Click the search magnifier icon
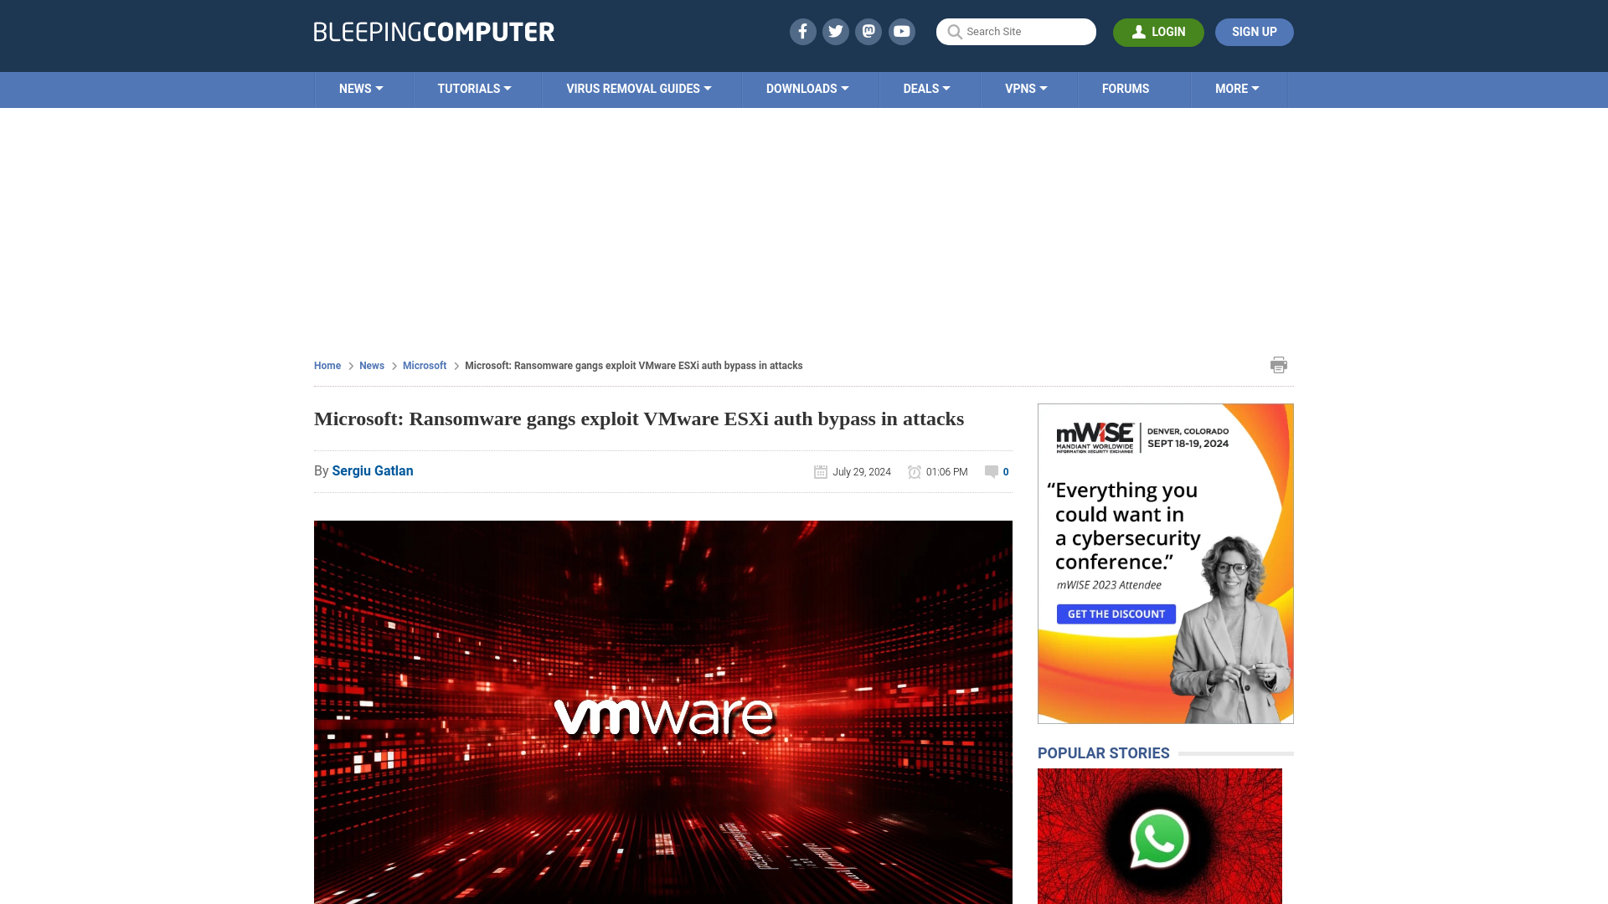The height and width of the screenshot is (904, 1608). (953, 32)
